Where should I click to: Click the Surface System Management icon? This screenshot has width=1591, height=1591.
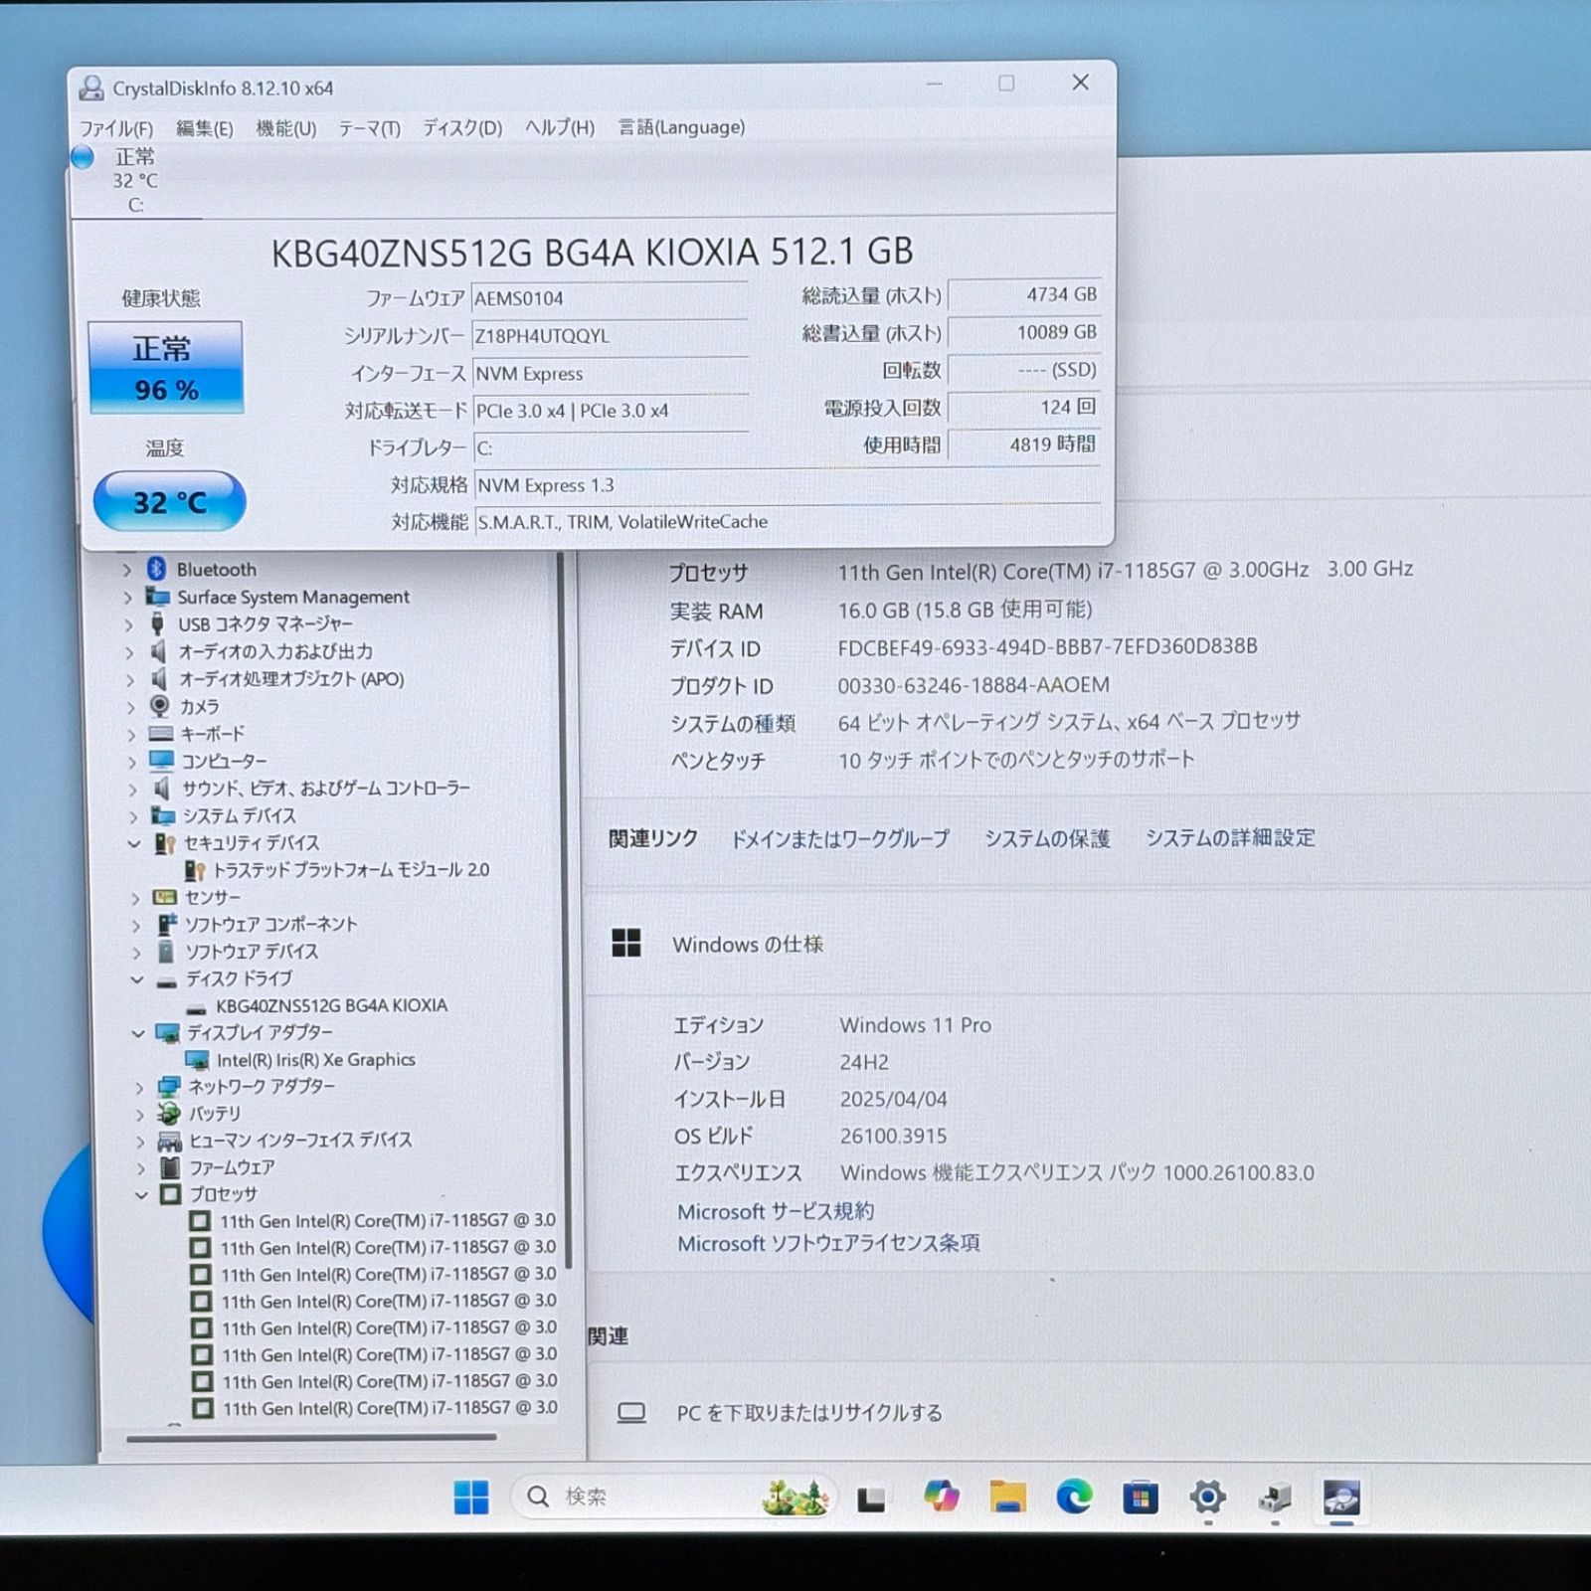tap(157, 597)
